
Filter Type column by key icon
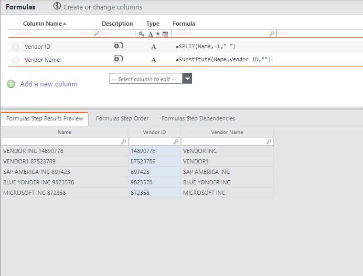[x=142, y=34]
